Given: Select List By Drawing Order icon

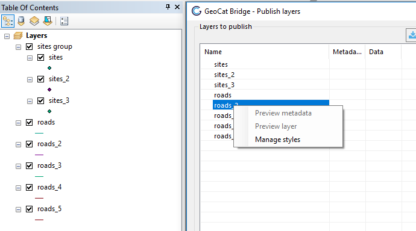Looking at the screenshot, I should (8, 21).
